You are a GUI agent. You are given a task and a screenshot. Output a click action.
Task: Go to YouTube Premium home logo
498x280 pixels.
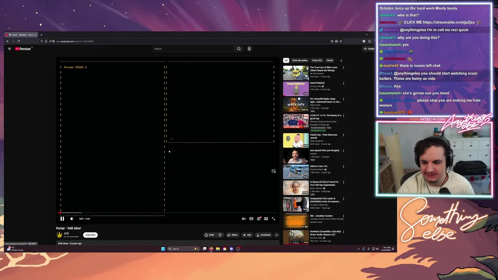[23, 49]
